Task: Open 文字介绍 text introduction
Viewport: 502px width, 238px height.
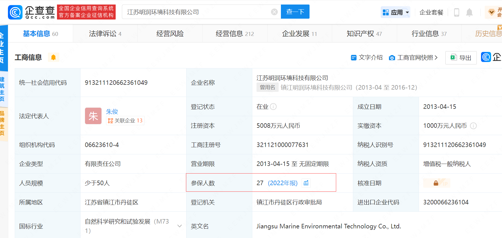Action: [x=367, y=58]
